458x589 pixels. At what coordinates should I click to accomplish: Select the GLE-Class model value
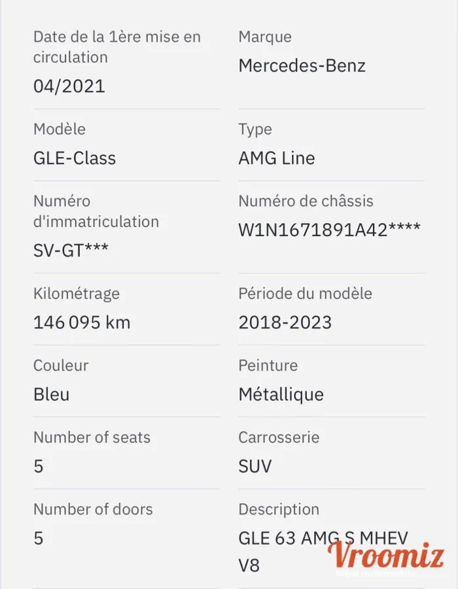coord(75,158)
